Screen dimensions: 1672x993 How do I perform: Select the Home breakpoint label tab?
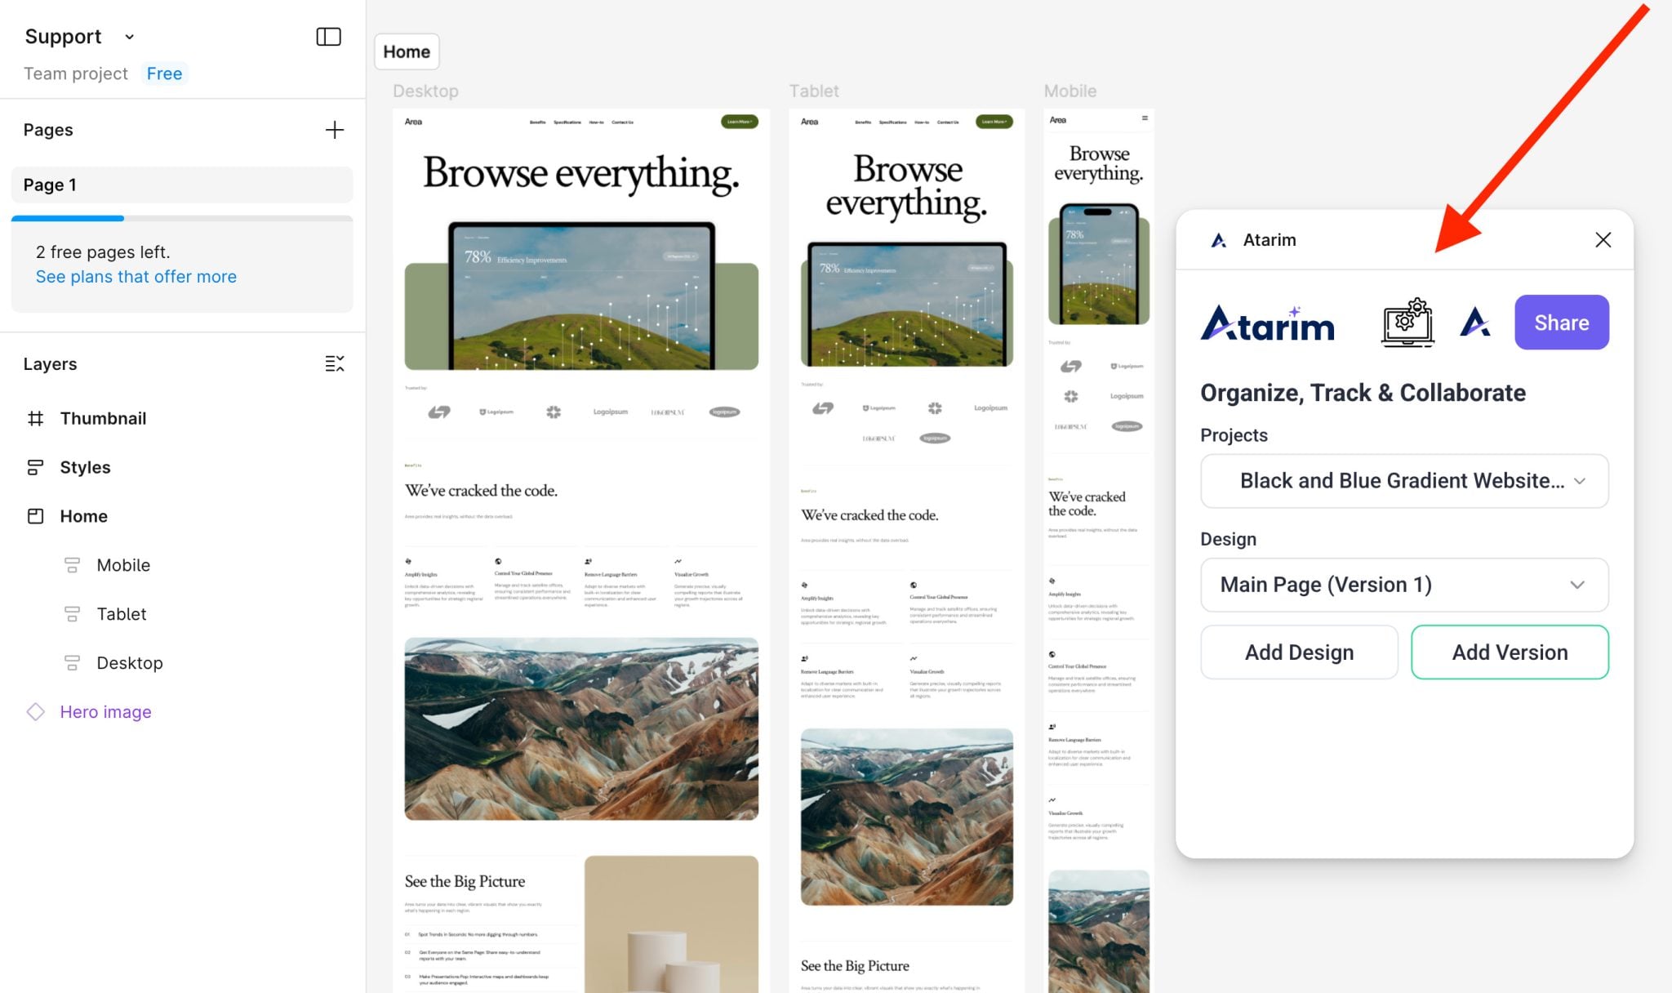pos(407,51)
